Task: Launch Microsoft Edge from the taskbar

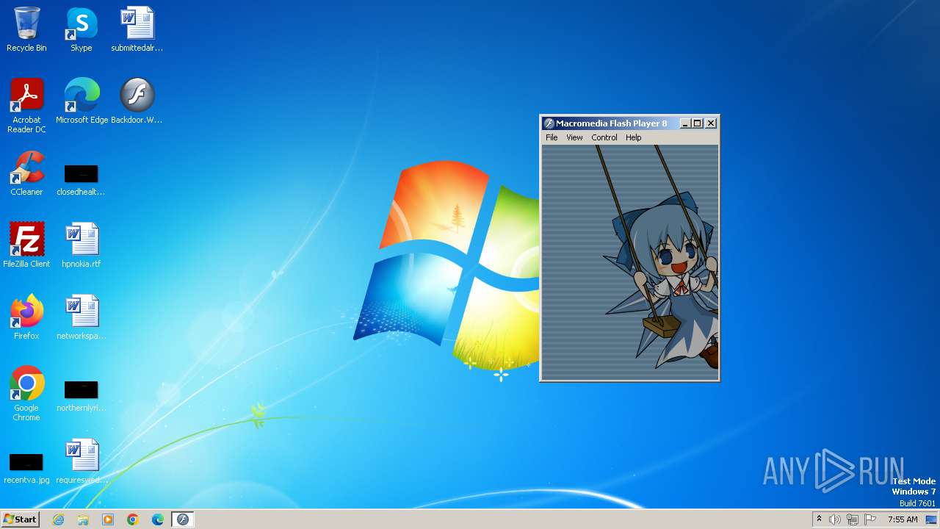Action: click(x=158, y=519)
